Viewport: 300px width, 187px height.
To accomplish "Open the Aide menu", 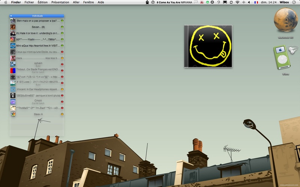I will click(101, 2).
